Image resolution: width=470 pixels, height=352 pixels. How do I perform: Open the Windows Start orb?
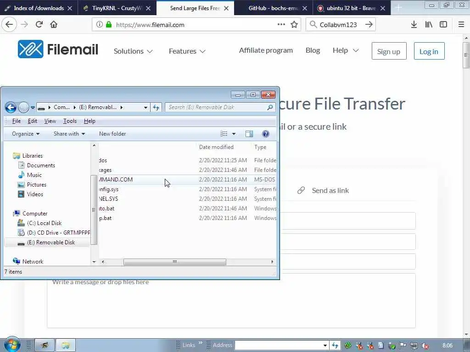(x=12, y=345)
